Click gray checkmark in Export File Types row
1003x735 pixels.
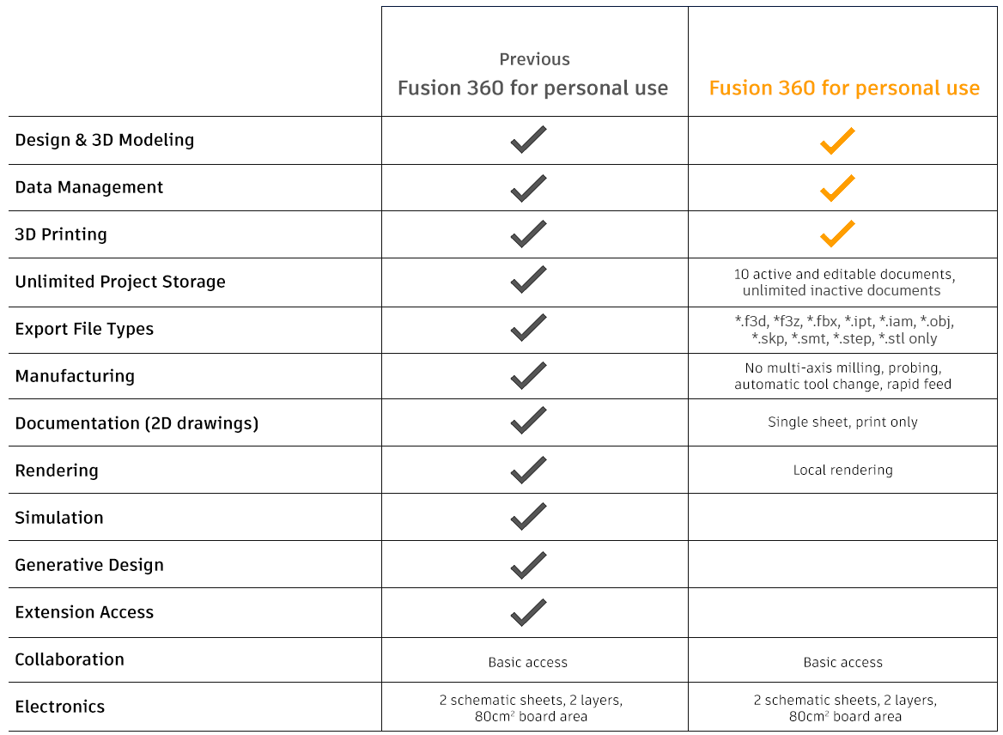coord(528,328)
